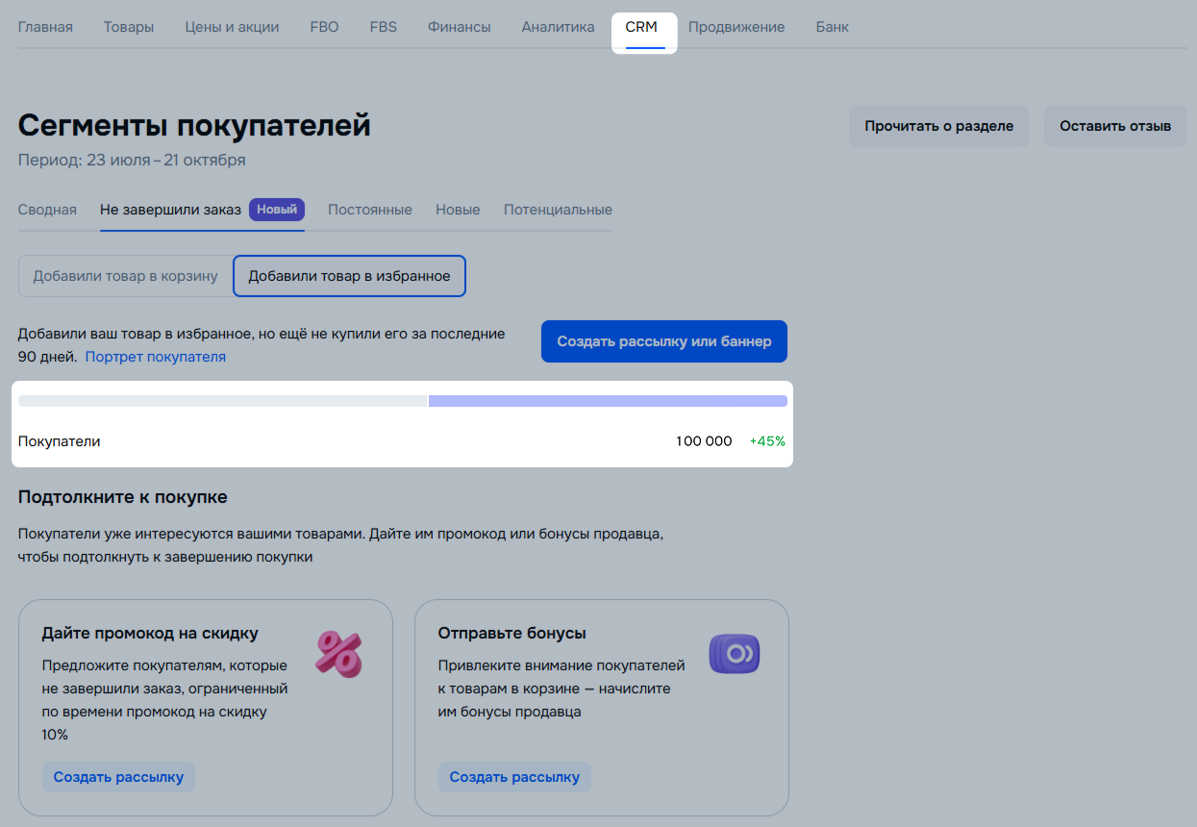The image size is (1197, 827).
Task: Select 'Добавили товар в корзину' segment toggle
Action: click(x=126, y=276)
